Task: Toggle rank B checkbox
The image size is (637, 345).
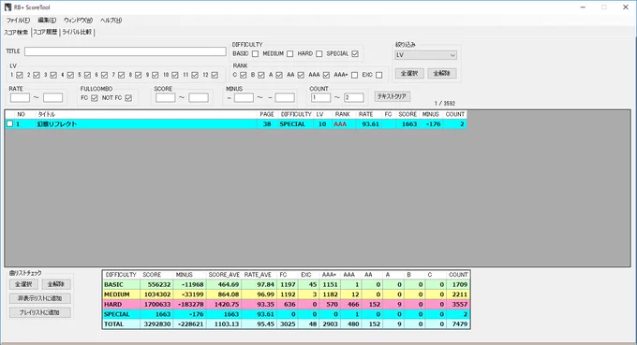Action: coord(260,75)
